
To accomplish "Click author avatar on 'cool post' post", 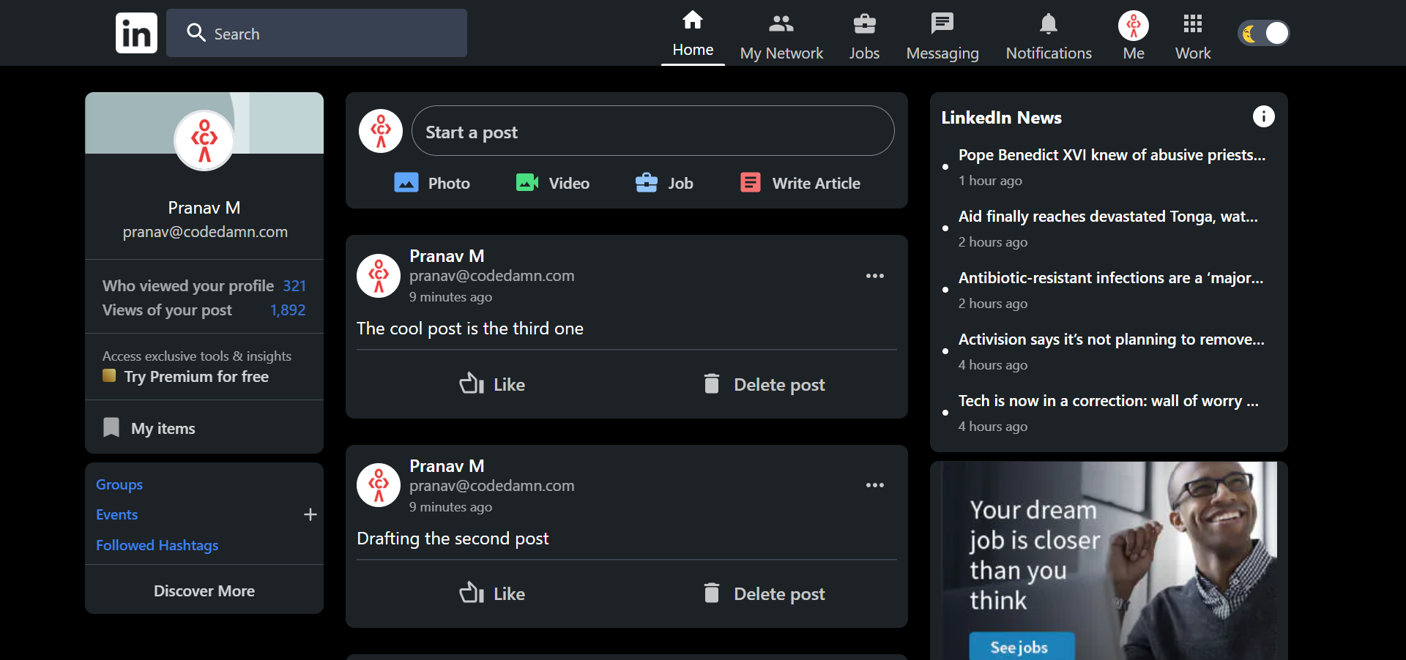I will pyautogui.click(x=379, y=276).
